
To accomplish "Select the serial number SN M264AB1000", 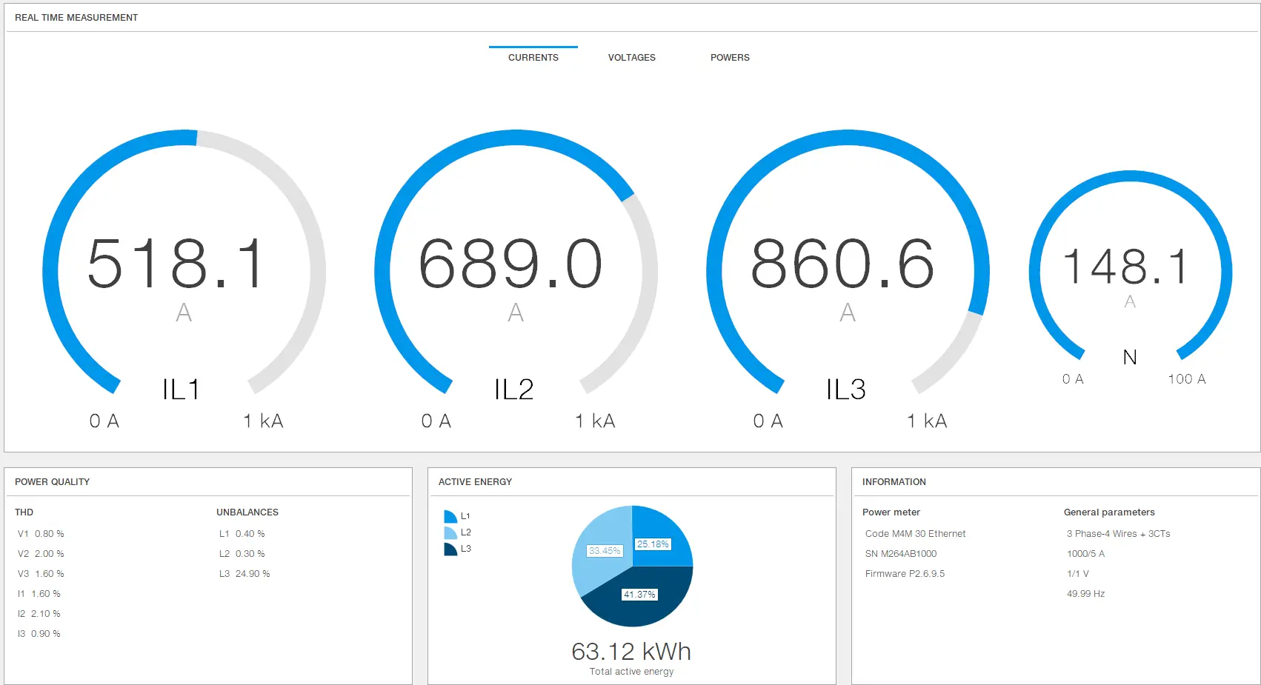I will pos(901,553).
